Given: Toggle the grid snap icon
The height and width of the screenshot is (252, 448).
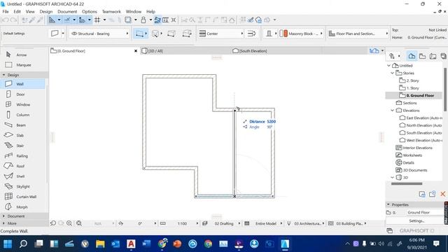Looking at the screenshot, I should [x=97, y=20].
